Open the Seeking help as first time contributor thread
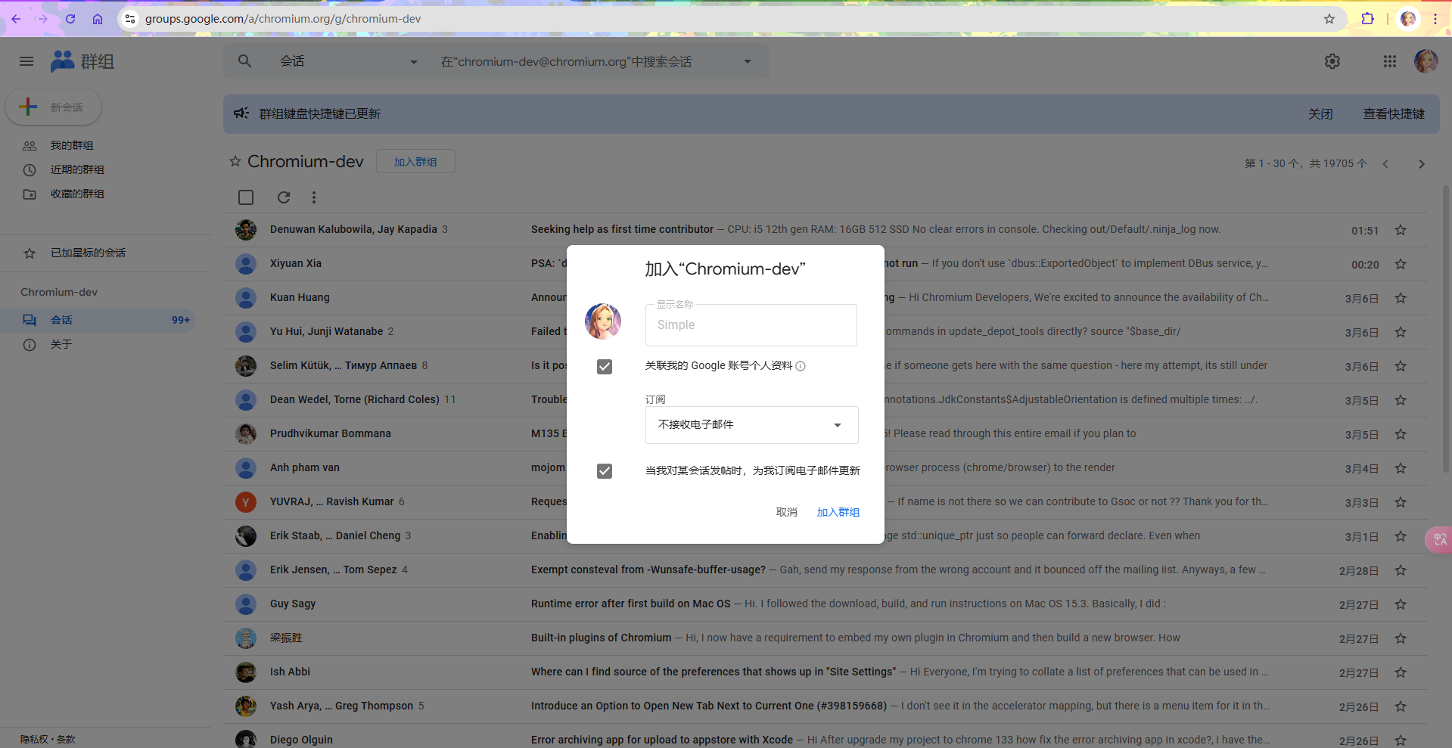The height and width of the screenshot is (748, 1452). point(622,230)
